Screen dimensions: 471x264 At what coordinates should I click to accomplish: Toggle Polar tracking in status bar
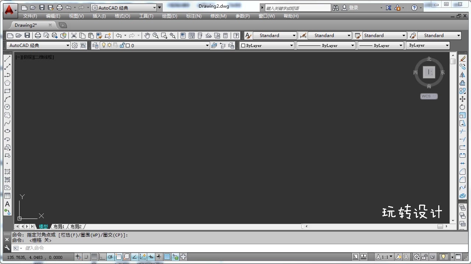coord(110,257)
